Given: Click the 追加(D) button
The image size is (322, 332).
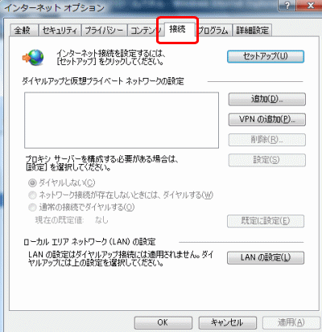Looking at the screenshot, I should (x=266, y=99).
